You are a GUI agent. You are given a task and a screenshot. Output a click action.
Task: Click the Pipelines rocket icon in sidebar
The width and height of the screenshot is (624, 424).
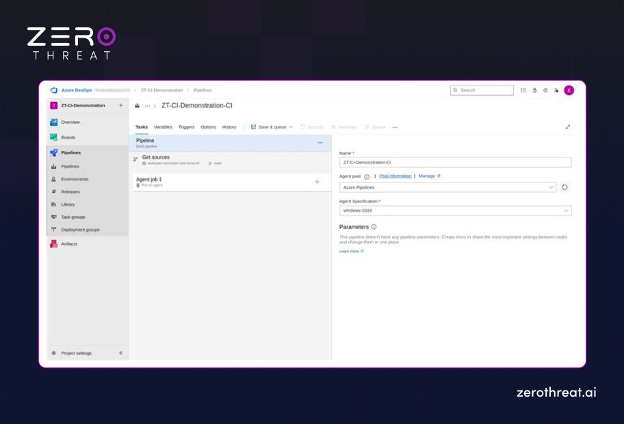click(x=54, y=153)
